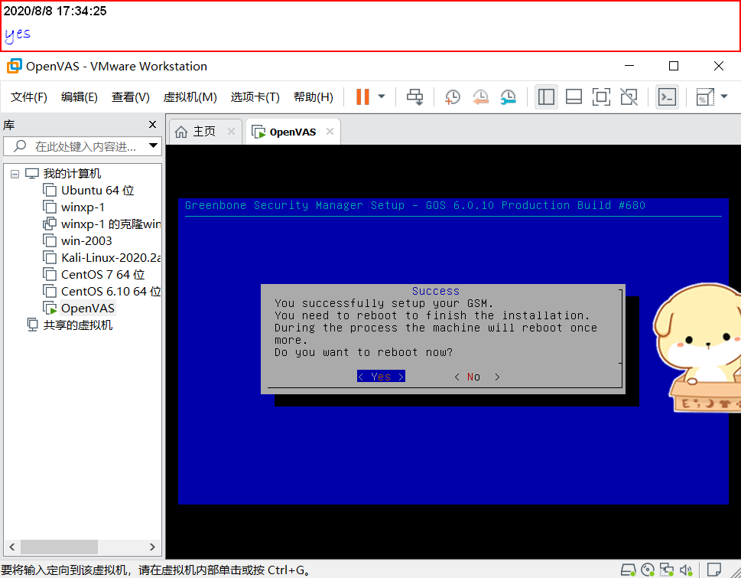Toggle the library sidebar view
Screen dimensions: 741x578
[546, 97]
